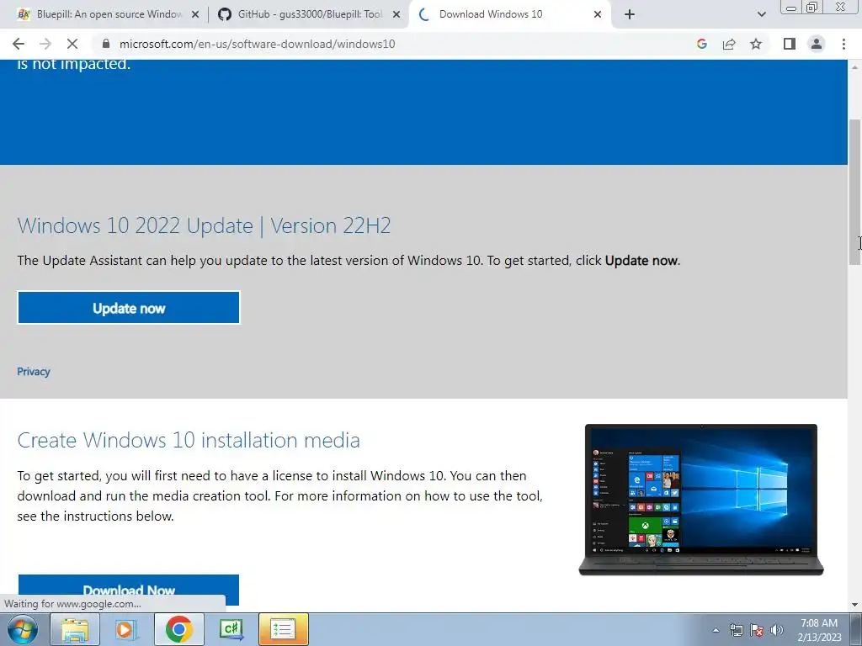Click the Update now button

coord(129,308)
